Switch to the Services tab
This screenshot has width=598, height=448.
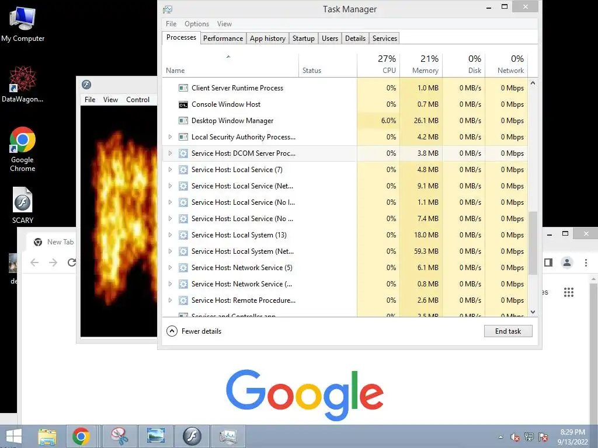(385, 38)
